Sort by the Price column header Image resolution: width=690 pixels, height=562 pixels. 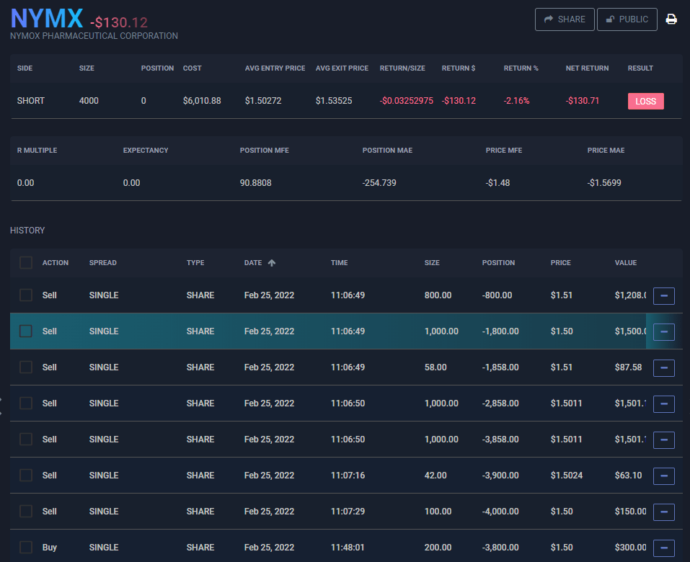pos(560,263)
